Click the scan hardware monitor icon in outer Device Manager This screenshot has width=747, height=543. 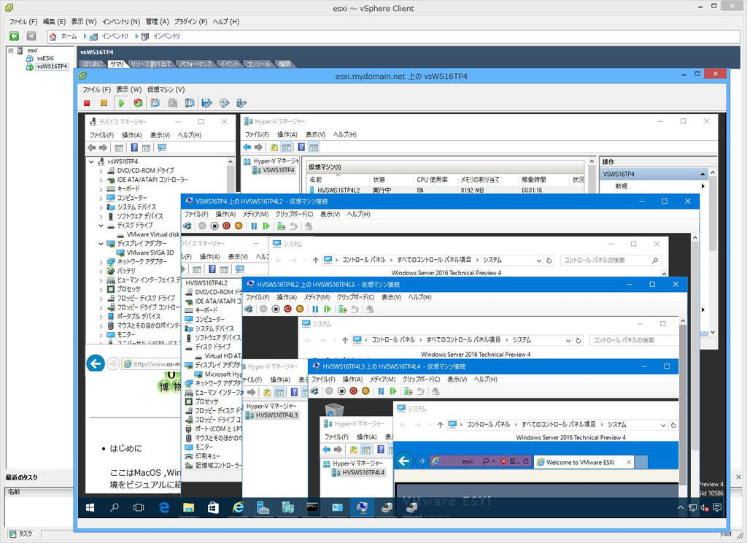pos(162,147)
